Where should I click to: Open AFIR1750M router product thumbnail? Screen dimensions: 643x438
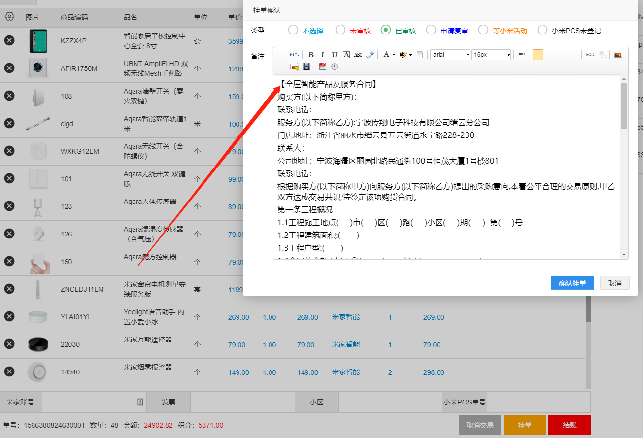(38, 68)
